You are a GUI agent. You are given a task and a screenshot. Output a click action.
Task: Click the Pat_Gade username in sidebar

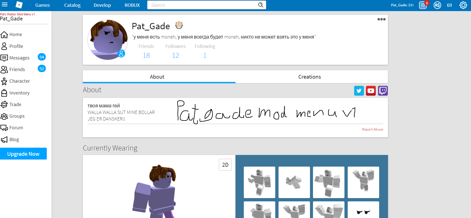tap(11, 19)
